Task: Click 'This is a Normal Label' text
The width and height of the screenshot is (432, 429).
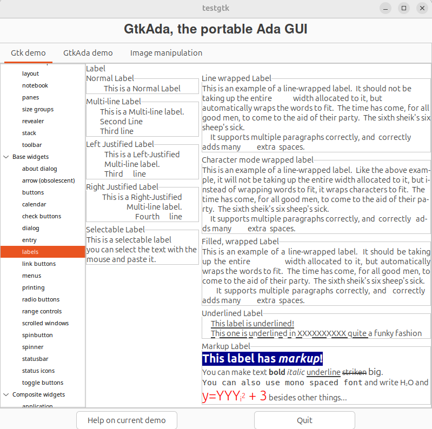Action: [142, 89]
